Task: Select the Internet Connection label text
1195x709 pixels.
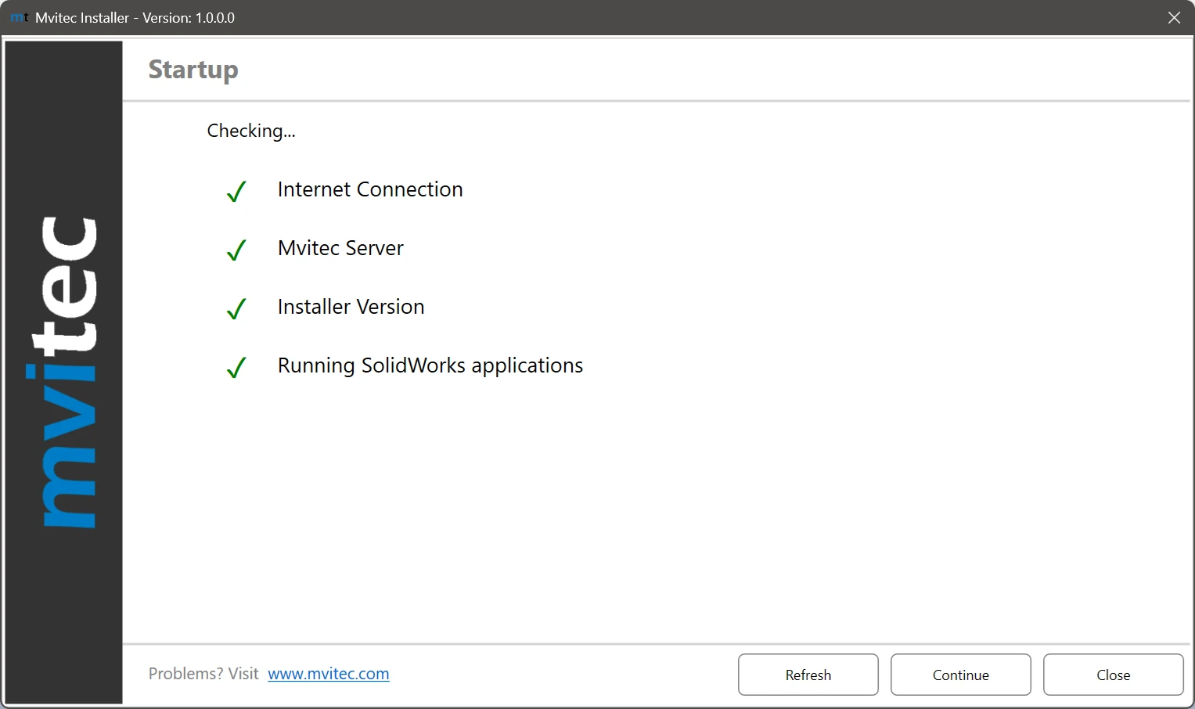Action: click(x=369, y=189)
